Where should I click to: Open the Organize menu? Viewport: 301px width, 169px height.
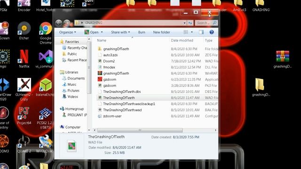67,32
